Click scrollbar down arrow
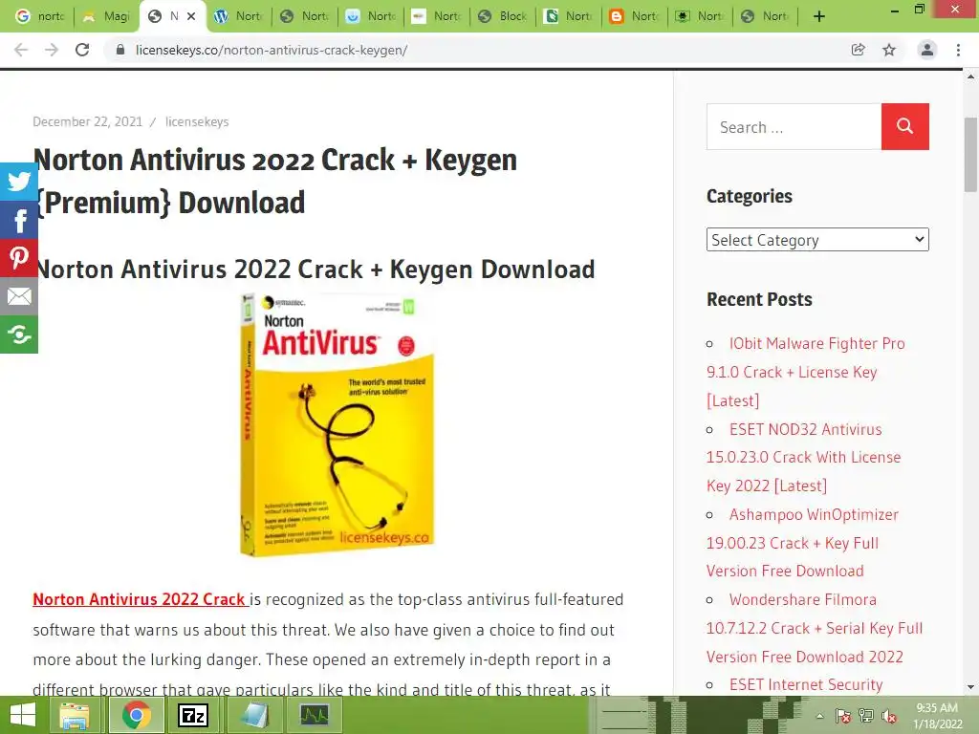 click(x=970, y=687)
